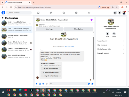Image resolution: width=129 pixels, height=97 pixels.
Task: Open Cynthia - 2 beds 2 baths Flat chat
Action: click(17, 50)
